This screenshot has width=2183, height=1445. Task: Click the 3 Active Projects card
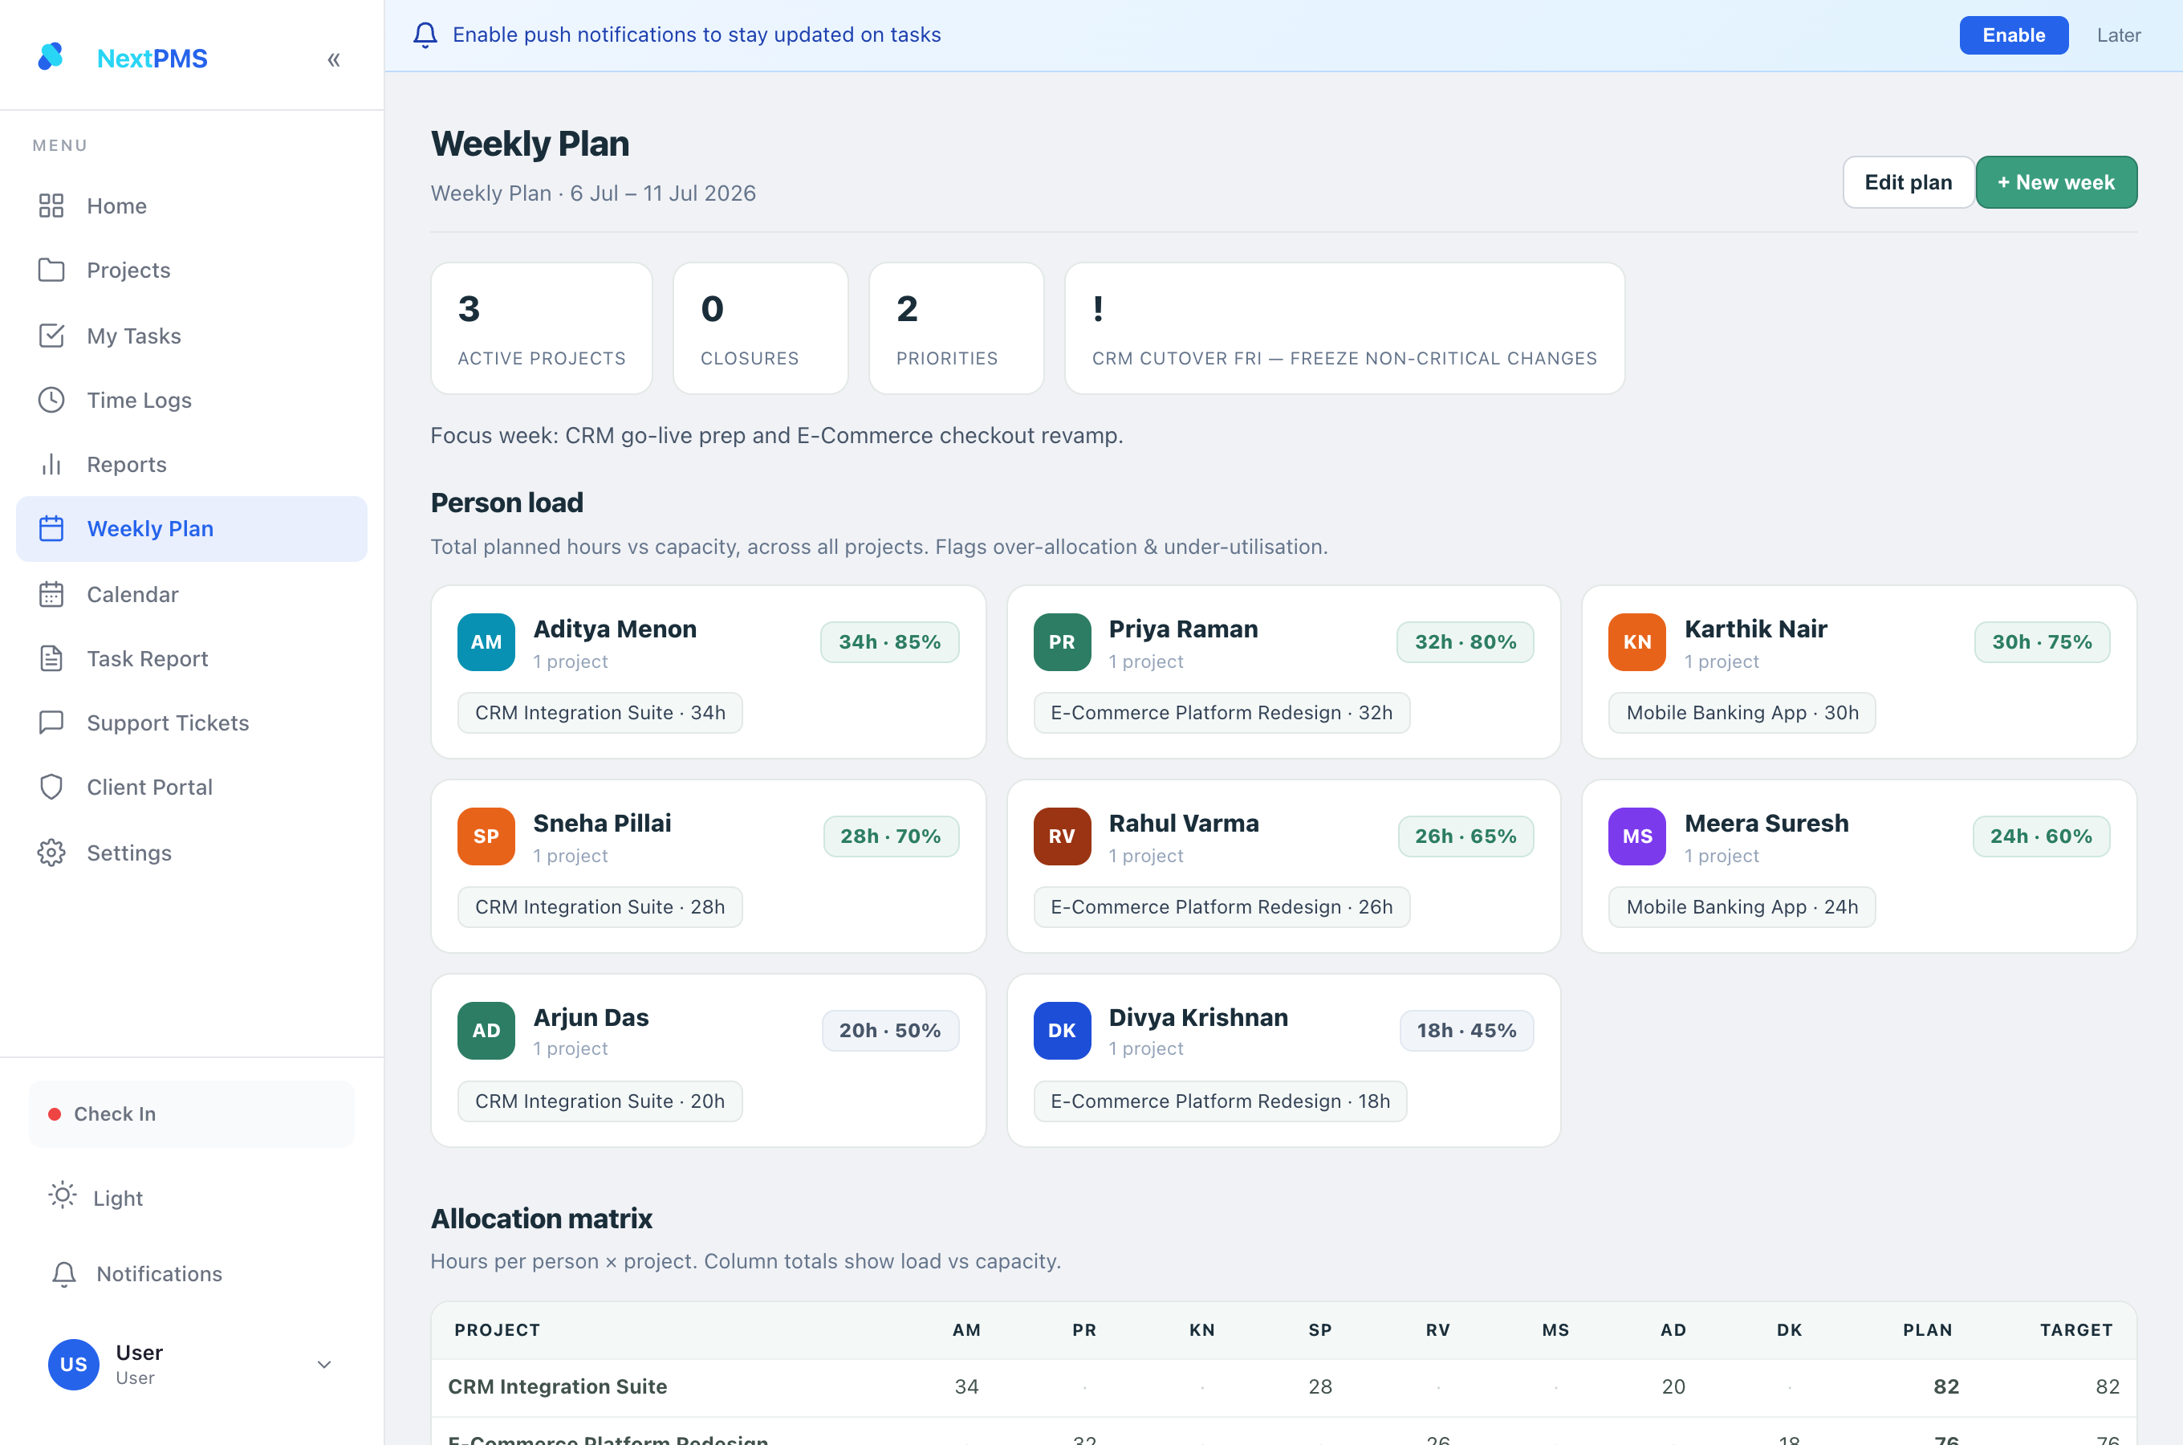(x=542, y=329)
